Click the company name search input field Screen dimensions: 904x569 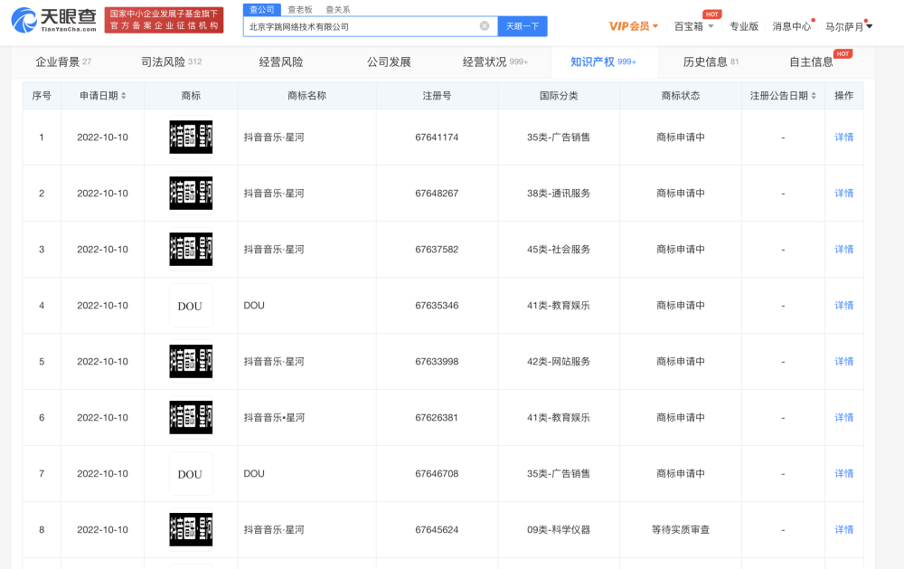(x=362, y=26)
